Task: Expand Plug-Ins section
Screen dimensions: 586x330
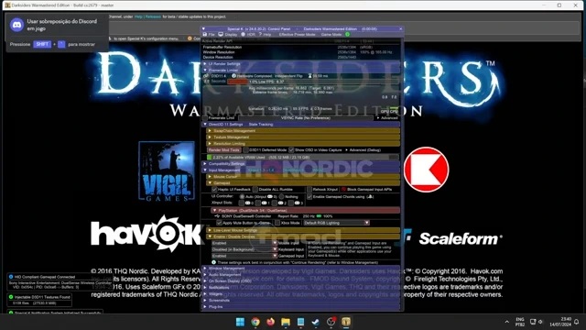Action: (302, 307)
